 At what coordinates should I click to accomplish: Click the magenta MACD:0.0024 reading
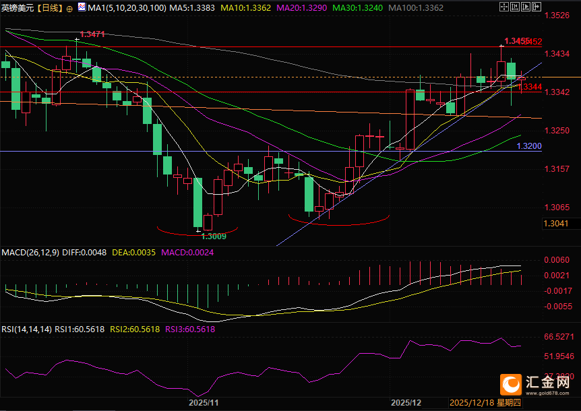pos(187,253)
